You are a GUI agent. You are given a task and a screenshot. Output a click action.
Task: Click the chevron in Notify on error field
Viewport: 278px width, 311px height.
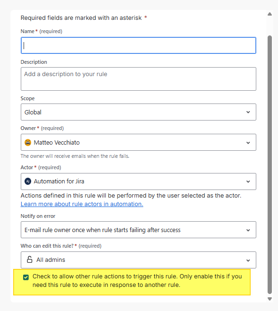coord(248,230)
